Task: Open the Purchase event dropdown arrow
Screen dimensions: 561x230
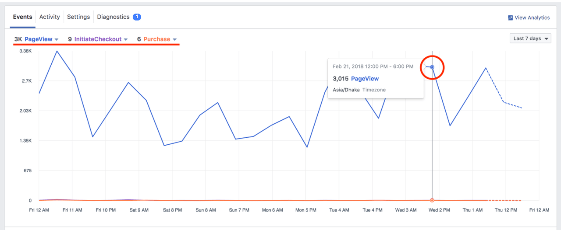Action: point(174,39)
